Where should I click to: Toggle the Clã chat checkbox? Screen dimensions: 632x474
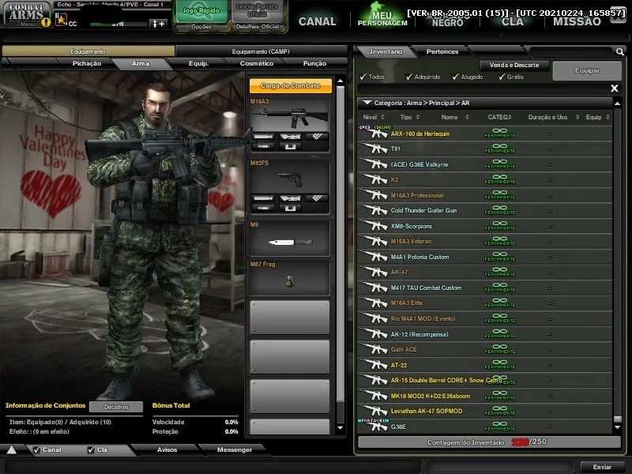[91, 450]
